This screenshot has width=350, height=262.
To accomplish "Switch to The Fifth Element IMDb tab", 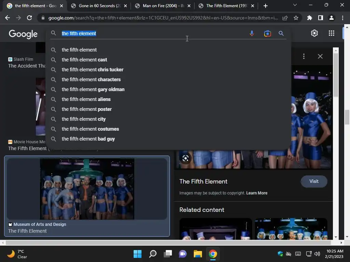I will pos(226,6).
